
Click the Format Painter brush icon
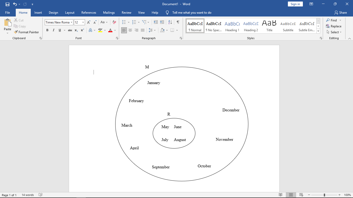(x=16, y=32)
